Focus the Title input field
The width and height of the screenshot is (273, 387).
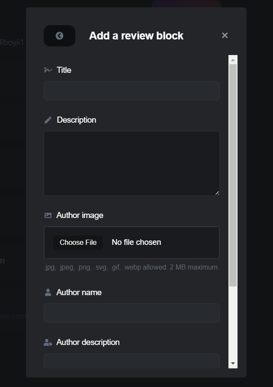click(x=132, y=91)
